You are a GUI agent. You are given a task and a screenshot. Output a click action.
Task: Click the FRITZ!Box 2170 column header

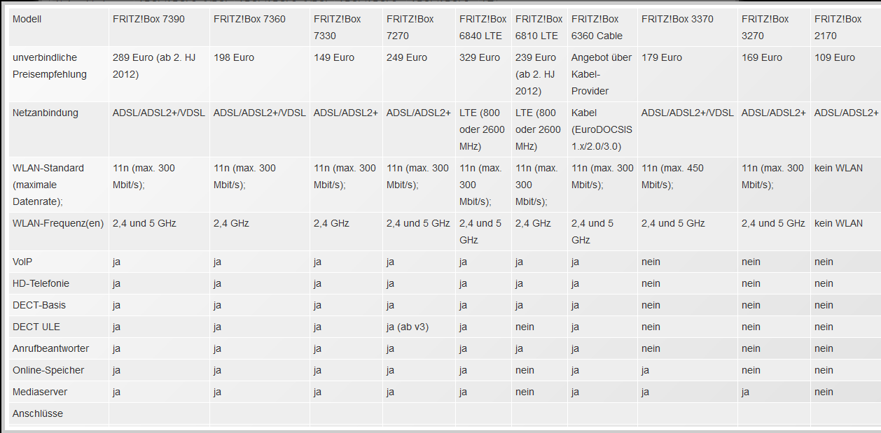pos(838,27)
